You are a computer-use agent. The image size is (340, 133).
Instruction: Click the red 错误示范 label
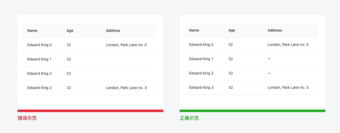27,118
